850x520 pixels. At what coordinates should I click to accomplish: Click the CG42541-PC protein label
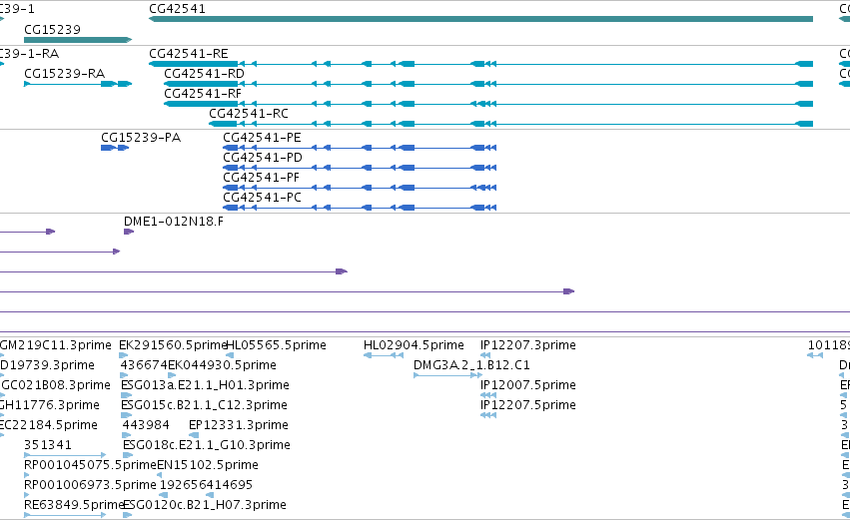[263, 198]
